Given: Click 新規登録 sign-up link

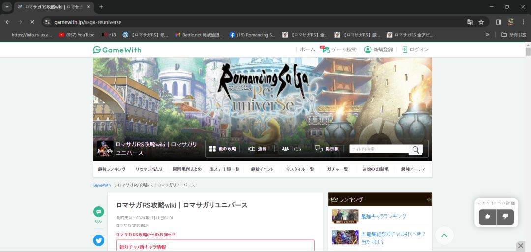Looking at the screenshot, I should 379,50.
